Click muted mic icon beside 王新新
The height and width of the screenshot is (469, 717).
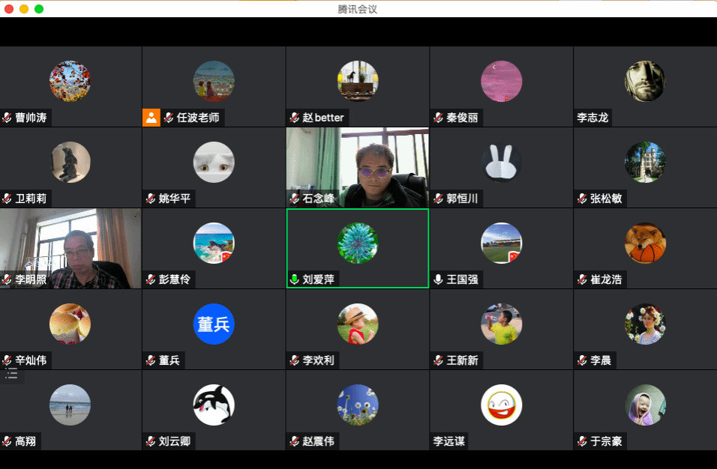(x=438, y=360)
